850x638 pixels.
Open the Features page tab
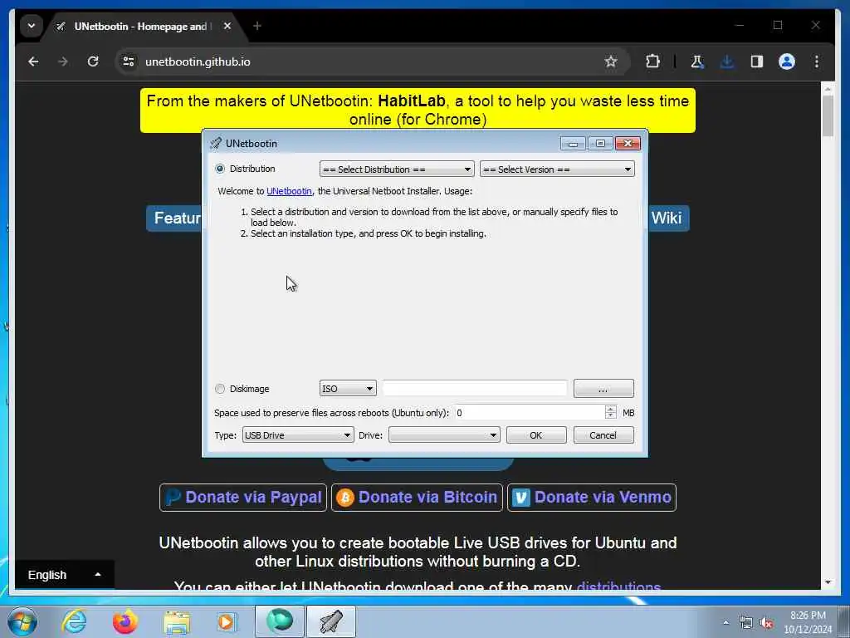click(174, 218)
